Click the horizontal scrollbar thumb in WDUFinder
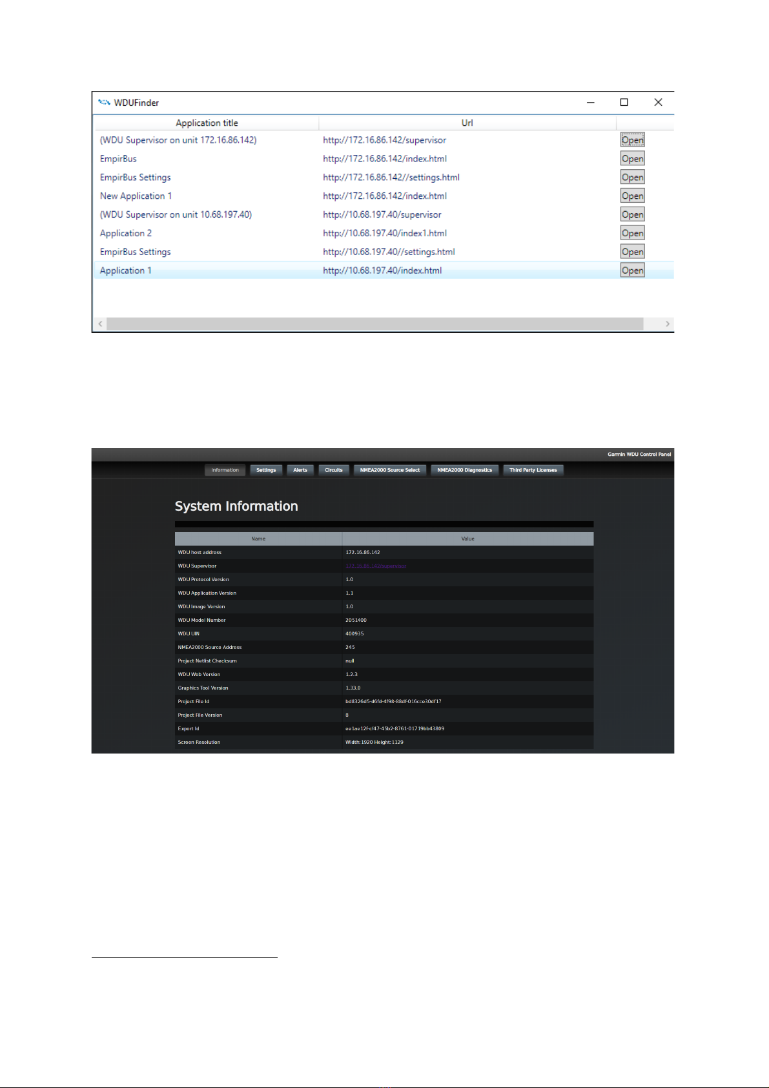This screenshot has height=1088, width=769. point(375,323)
